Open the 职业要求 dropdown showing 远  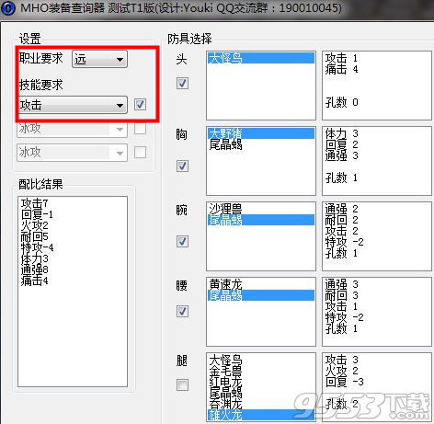pos(99,59)
